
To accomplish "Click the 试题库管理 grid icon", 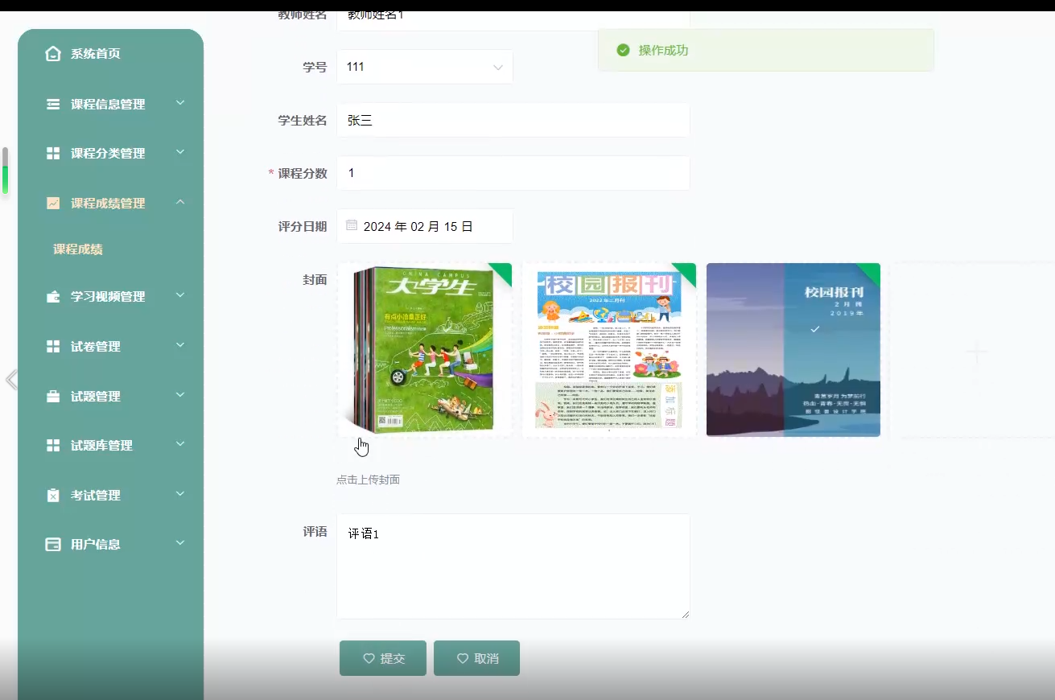I will [x=53, y=446].
